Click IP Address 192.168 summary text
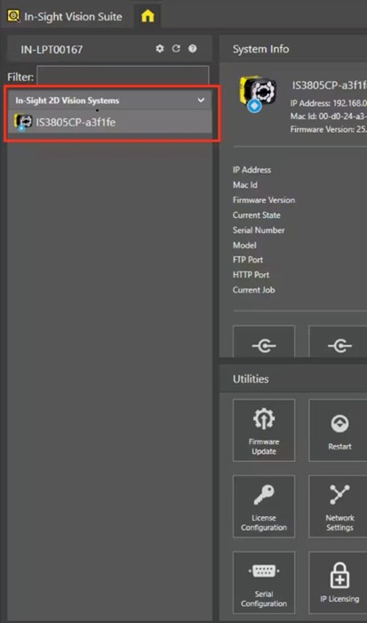Screen dimensions: 367x623 pos(329,103)
